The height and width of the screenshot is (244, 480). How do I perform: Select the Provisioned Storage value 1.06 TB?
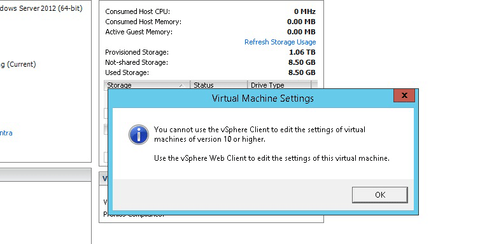pyautogui.click(x=302, y=52)
